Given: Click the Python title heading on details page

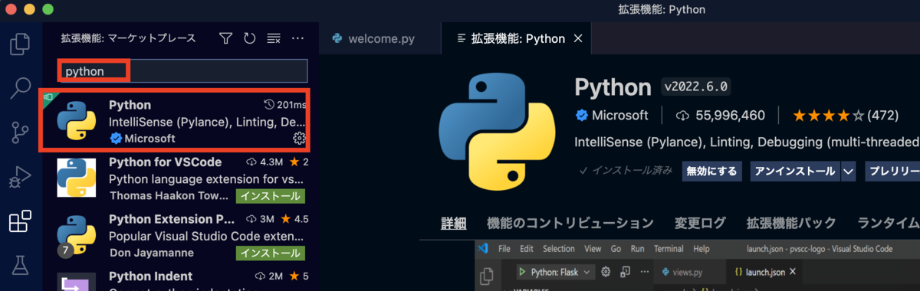Looking at the screenshot, I should pos(613,87).
